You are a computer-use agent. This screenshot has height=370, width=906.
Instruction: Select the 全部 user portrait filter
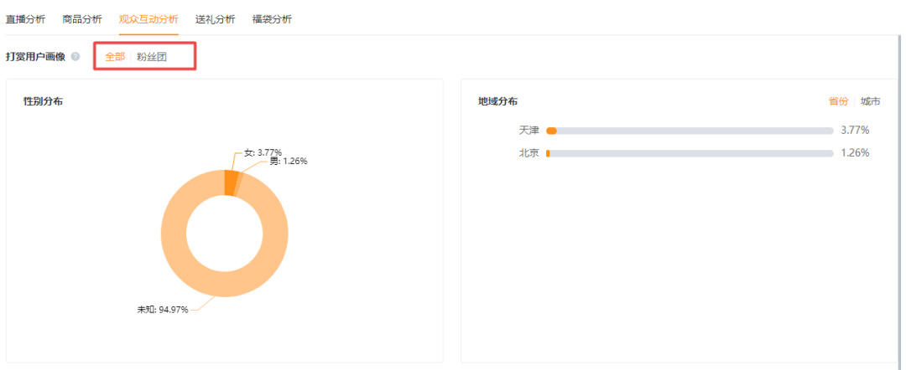[115, 57]
